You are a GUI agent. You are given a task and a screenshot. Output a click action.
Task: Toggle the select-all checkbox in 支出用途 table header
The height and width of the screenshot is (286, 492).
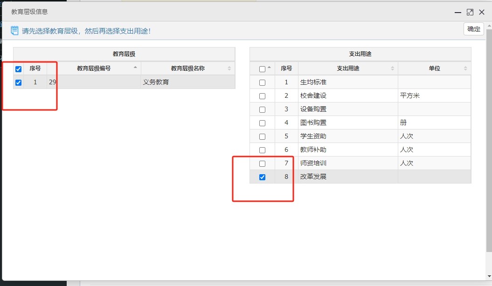[262, 69]
